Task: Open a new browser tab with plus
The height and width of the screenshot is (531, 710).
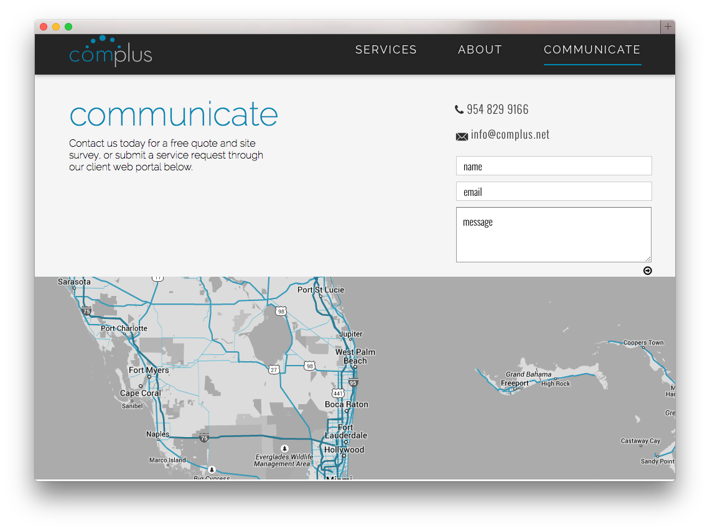Action: click(x=668, y=27)
